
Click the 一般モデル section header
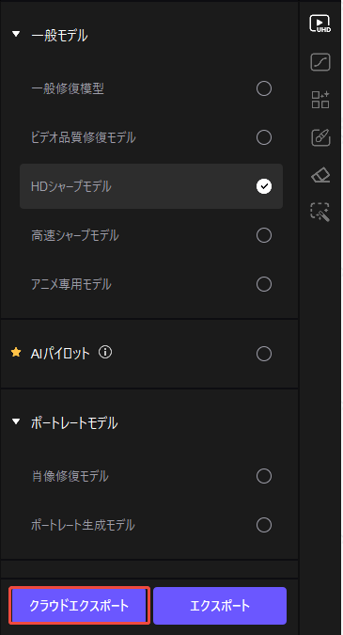(59, 36)
